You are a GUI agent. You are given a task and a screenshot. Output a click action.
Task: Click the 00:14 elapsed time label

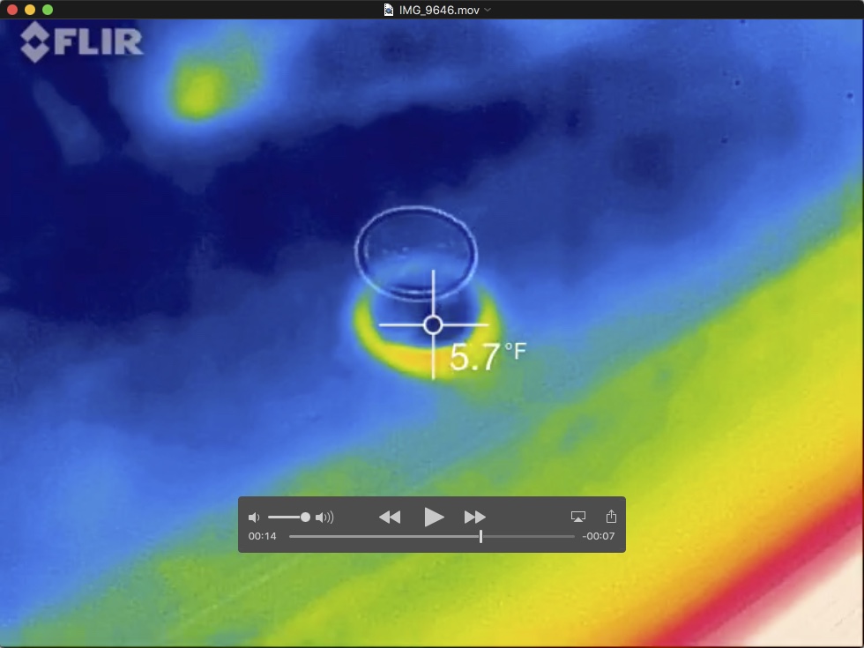click(262, 536)
